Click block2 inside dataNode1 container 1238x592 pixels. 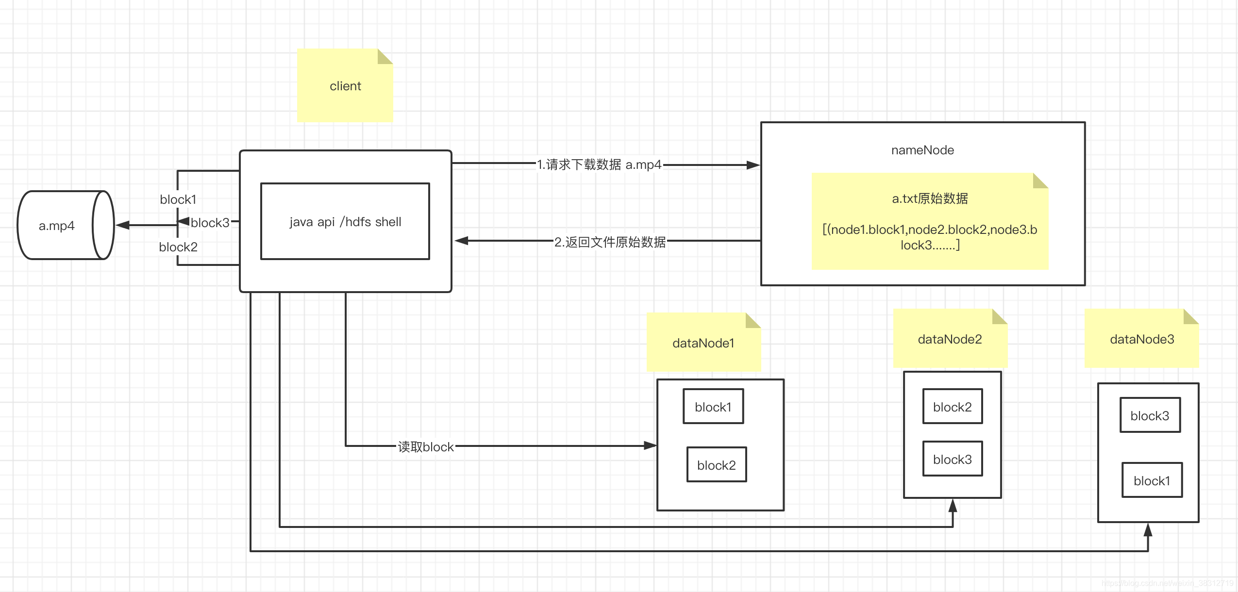(x=717, y=465)
